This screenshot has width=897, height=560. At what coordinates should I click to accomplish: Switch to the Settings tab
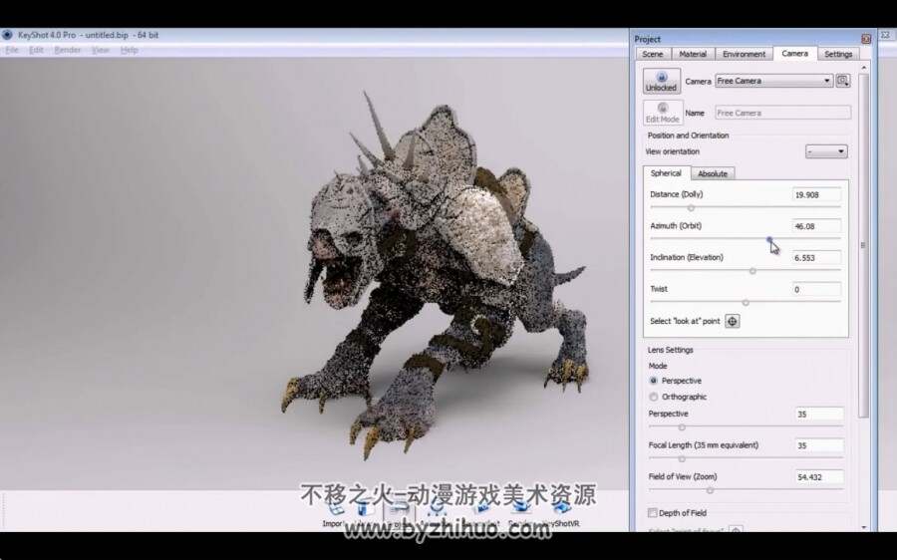tap(838, 54)
